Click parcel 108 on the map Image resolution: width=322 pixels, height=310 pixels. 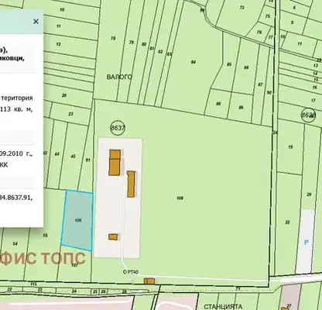[180, 198]
